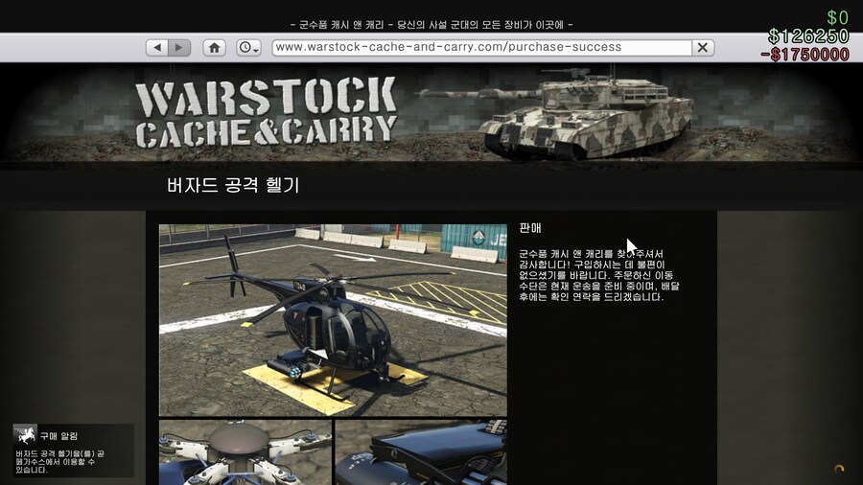Click the 구매 알림 notification title
The width and height of the screenshot is (863, 485).
pyautogui.click(x=58, y=436)
